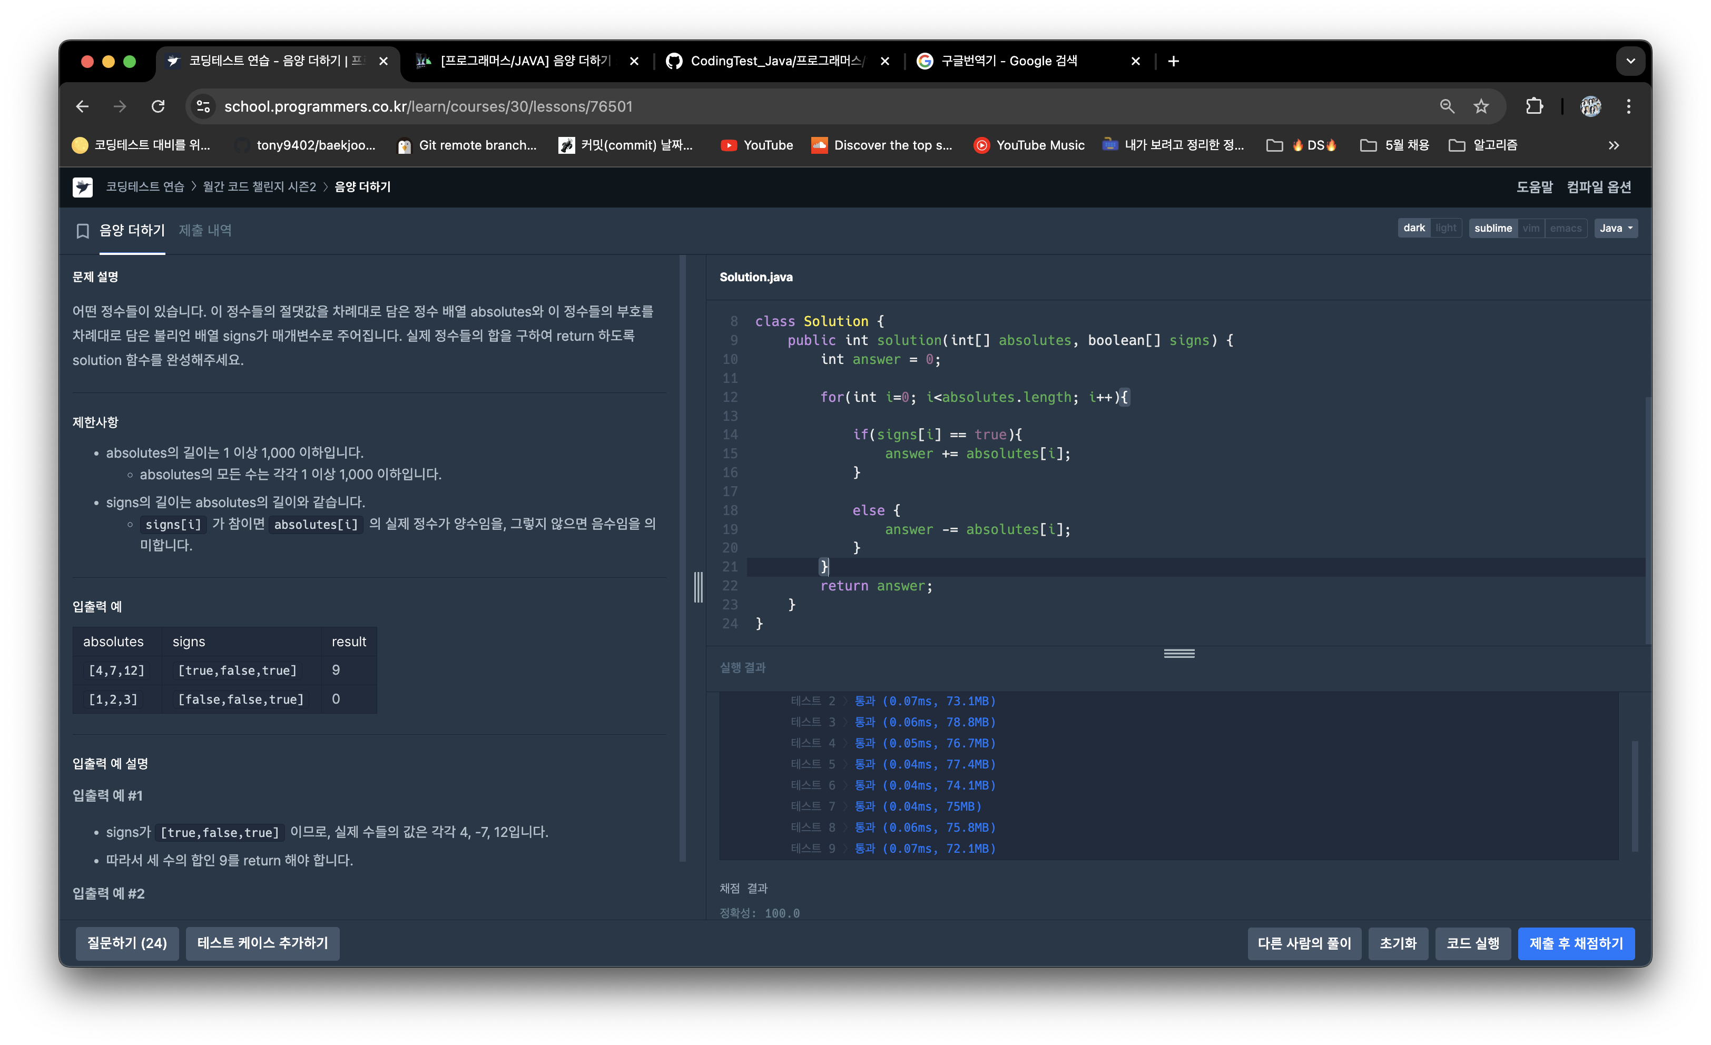This screenshot has height=1045, width=1711.
Task: Switch to the 제출 내역 tab
Action: click(205, 231)
